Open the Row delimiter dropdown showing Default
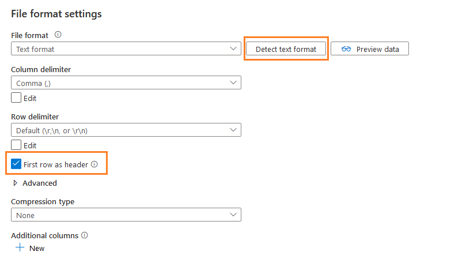Screen dimensions: 451x259 tap(126, 130)
